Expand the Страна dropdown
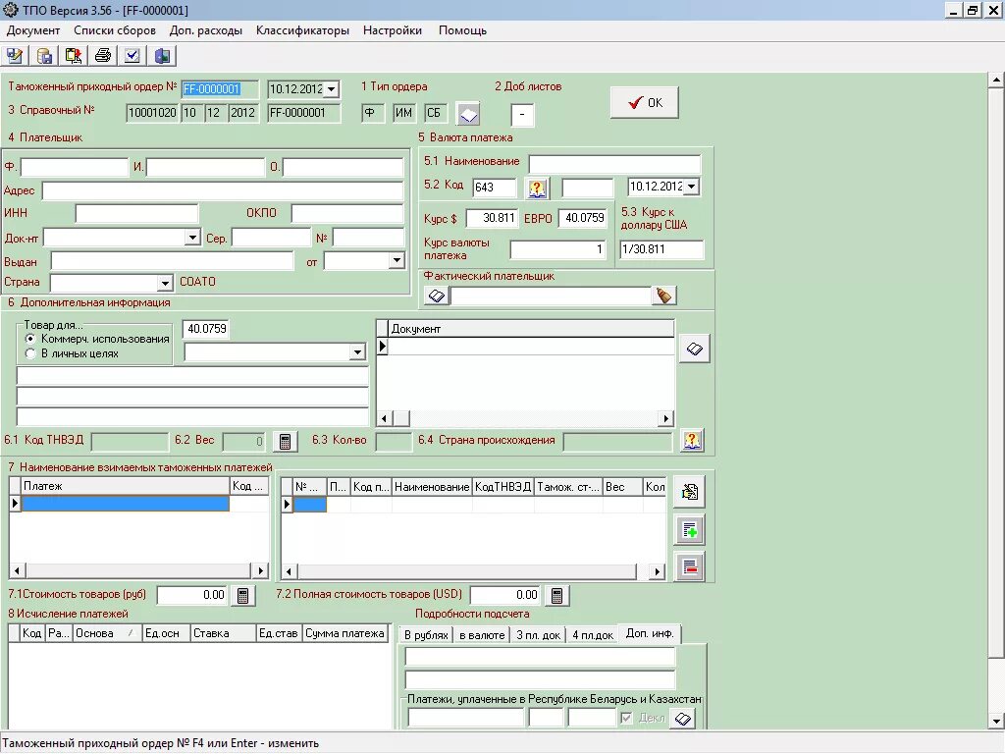The image size is (1005, 754). tap(165, 283)
